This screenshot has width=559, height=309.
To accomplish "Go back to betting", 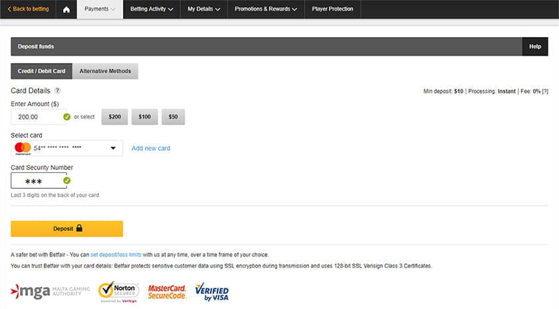I will pyautogui.click(x=28, y=9).
